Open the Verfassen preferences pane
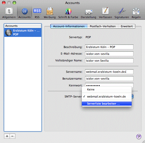Screen dimensions: 145x143 [105, 13]
